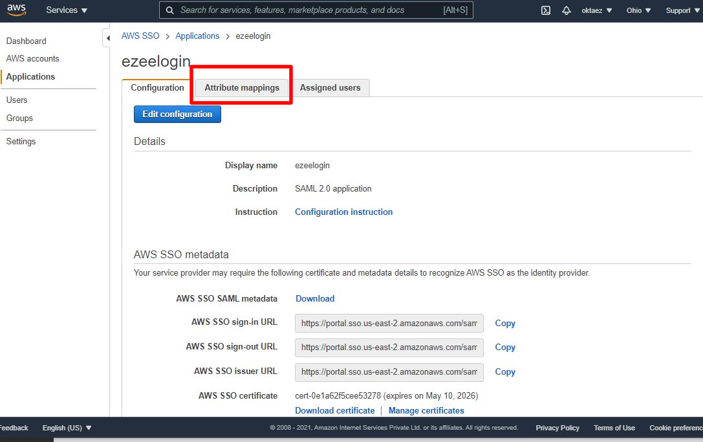Viewport: 703px width, 442px height.
Task: Open the notifications bell icon
Action: pos(567,10)
